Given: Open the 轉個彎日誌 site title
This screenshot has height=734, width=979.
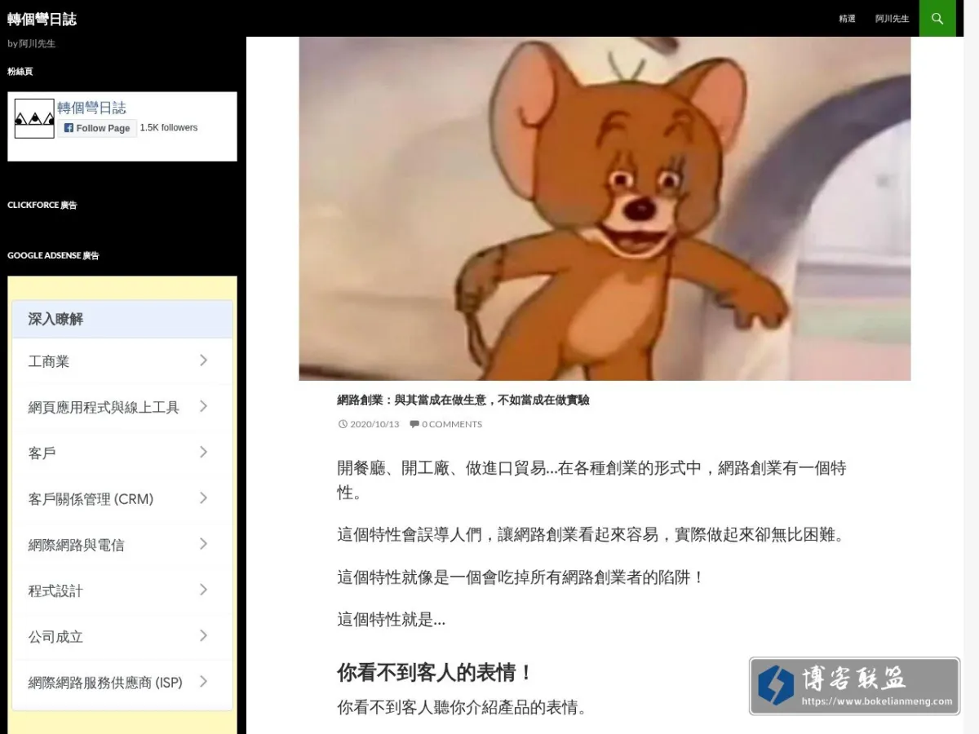Looking at the screenshot, I should (x=42, y=19).
